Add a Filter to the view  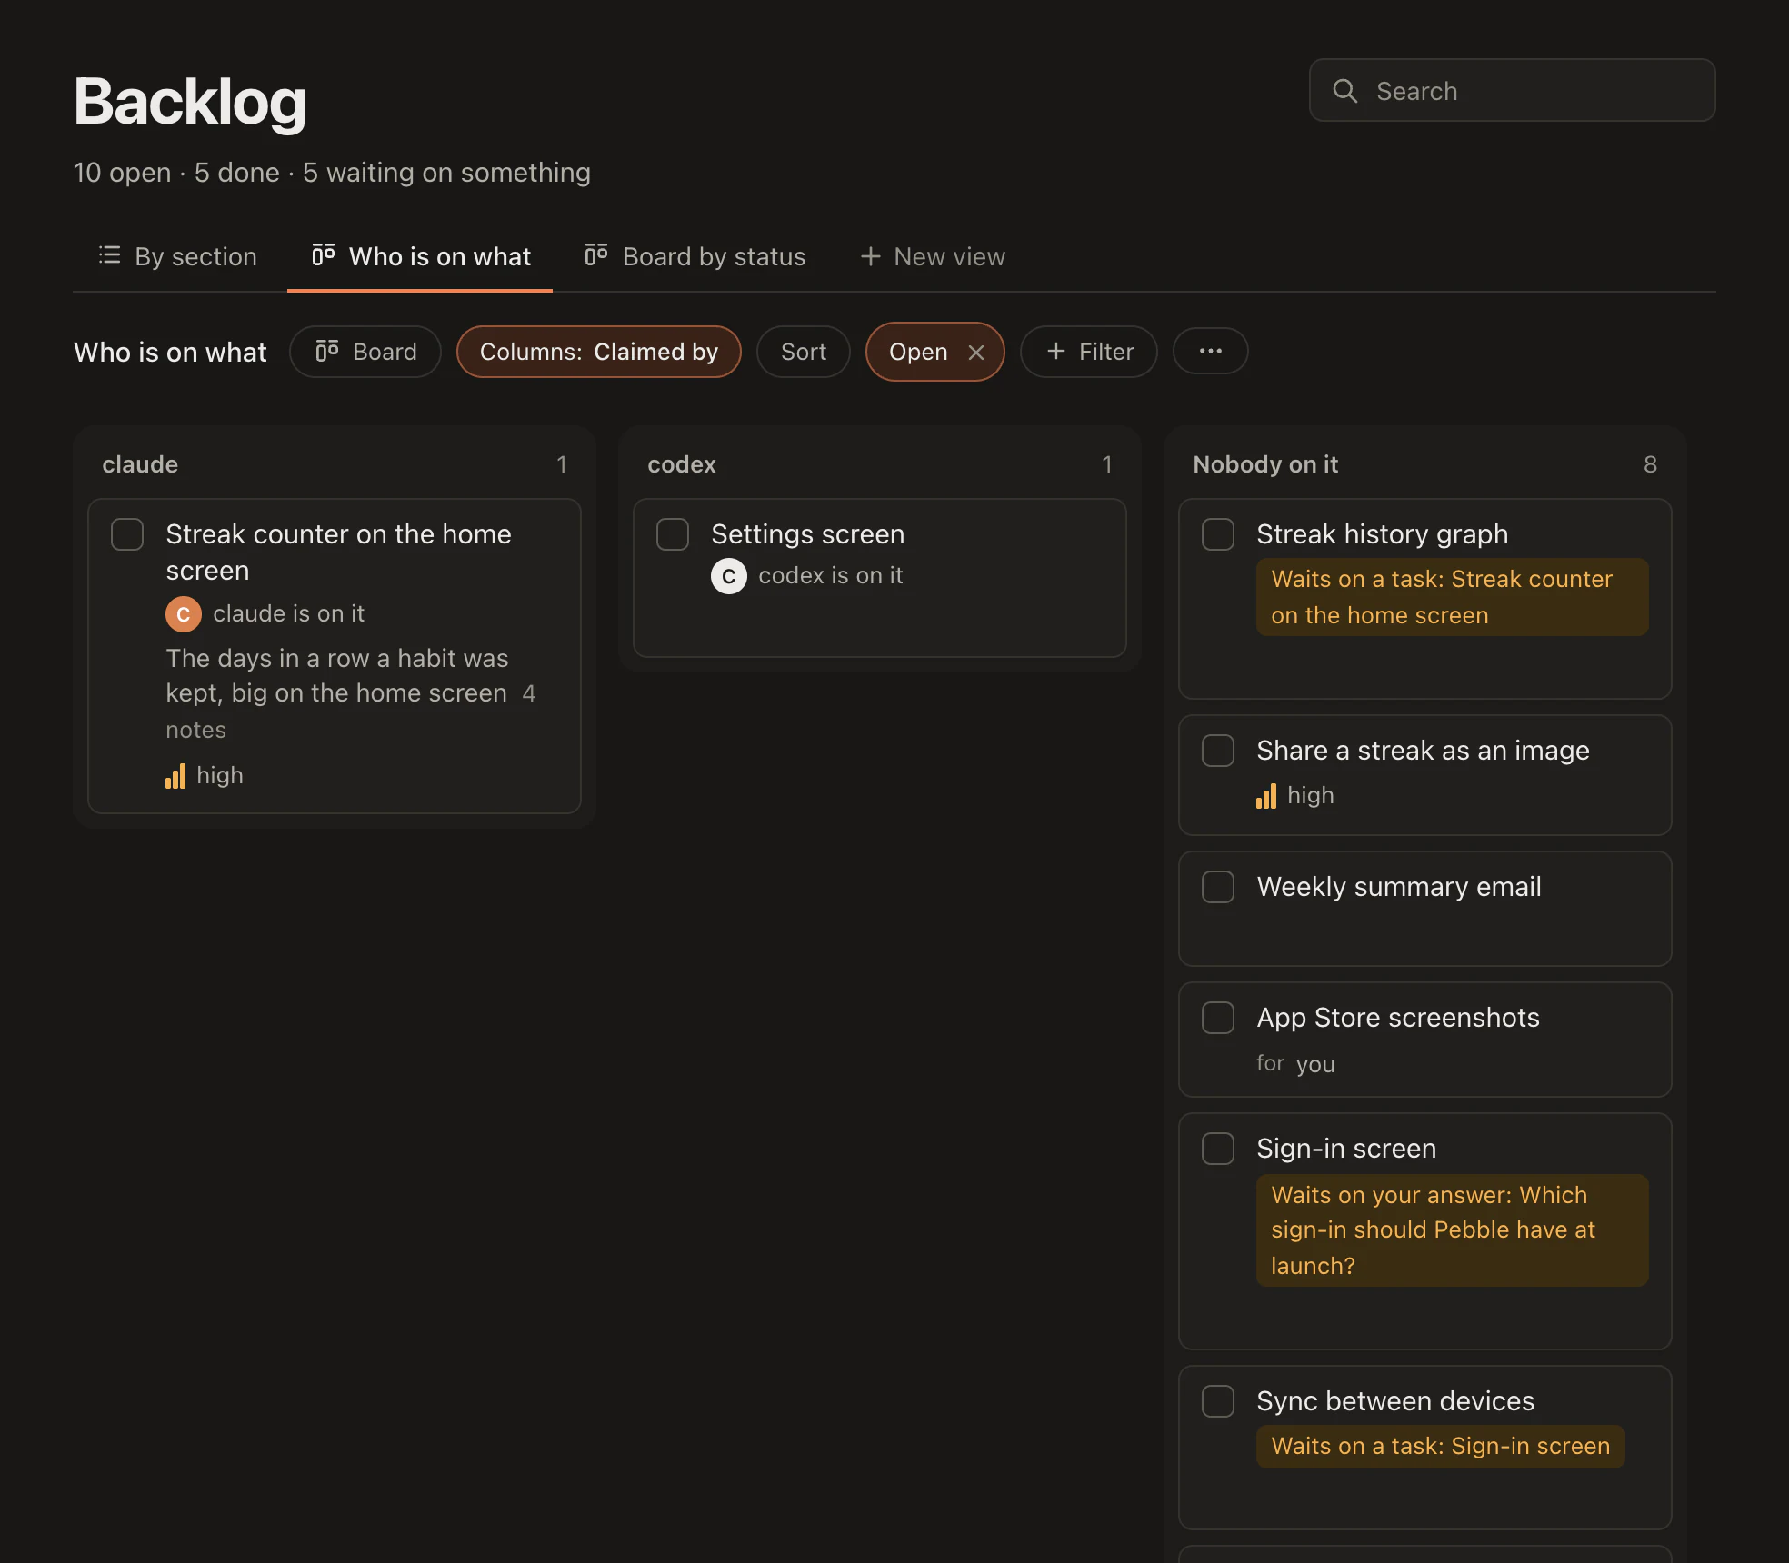[x=1089, y=352]
